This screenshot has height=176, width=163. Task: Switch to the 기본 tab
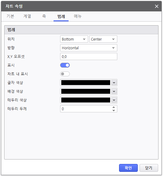coord(10,16)
